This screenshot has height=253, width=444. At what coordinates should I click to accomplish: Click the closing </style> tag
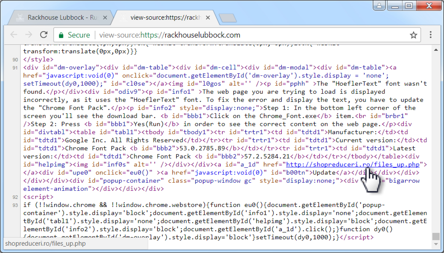[x=38, y=59]
